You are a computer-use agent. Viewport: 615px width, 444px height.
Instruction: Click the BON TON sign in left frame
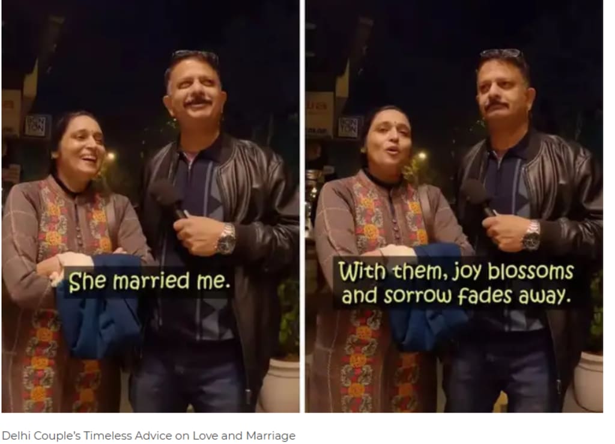[x=35, y=126]
